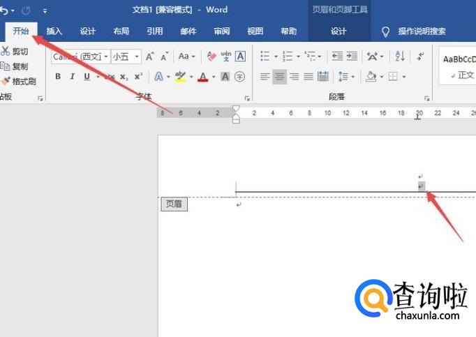Insert enclosed character circle icon
The image size is (476, 337).
[x=240, y=77]
